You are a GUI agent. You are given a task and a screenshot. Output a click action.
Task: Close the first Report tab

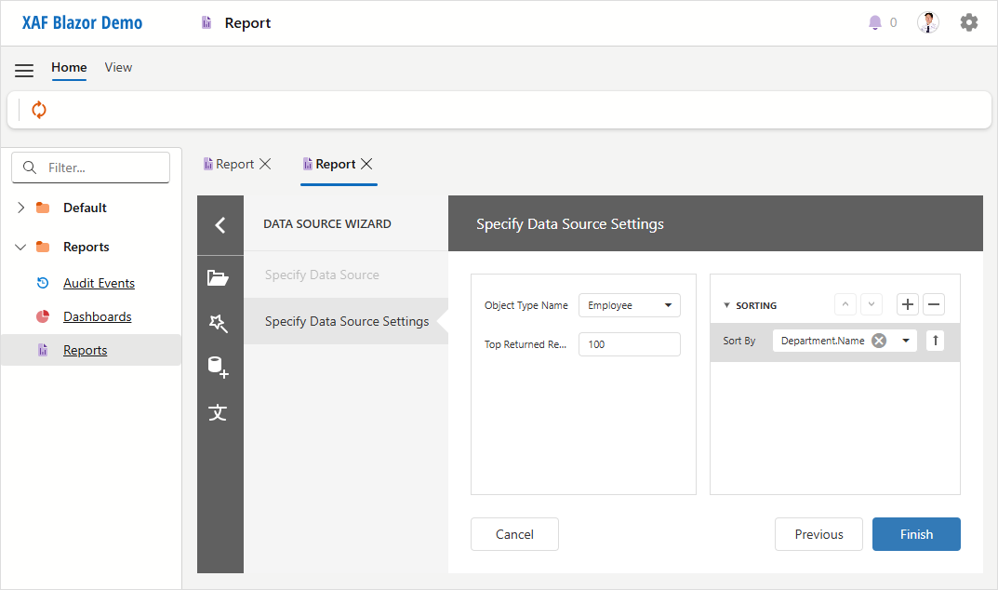click(x=265, y=164)
